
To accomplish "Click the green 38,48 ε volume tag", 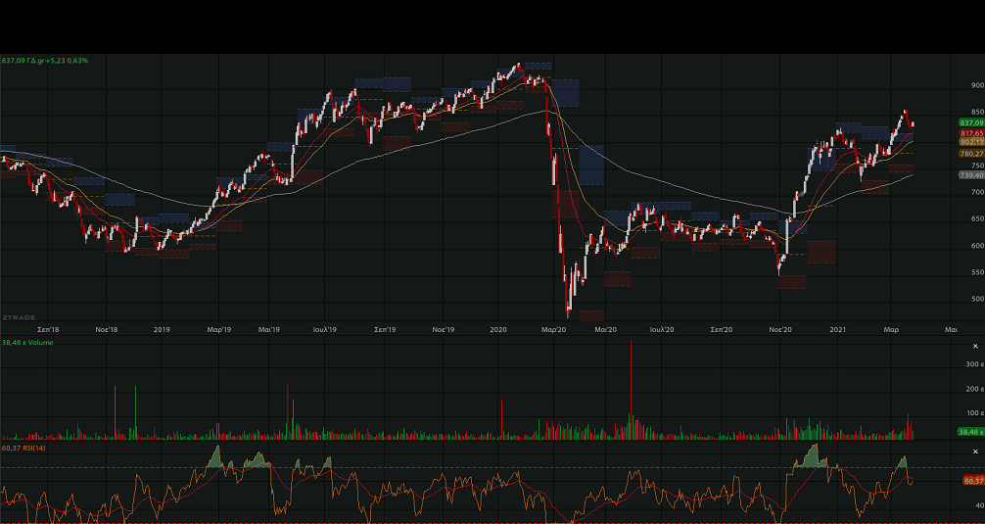I will (x=971, y=432).
